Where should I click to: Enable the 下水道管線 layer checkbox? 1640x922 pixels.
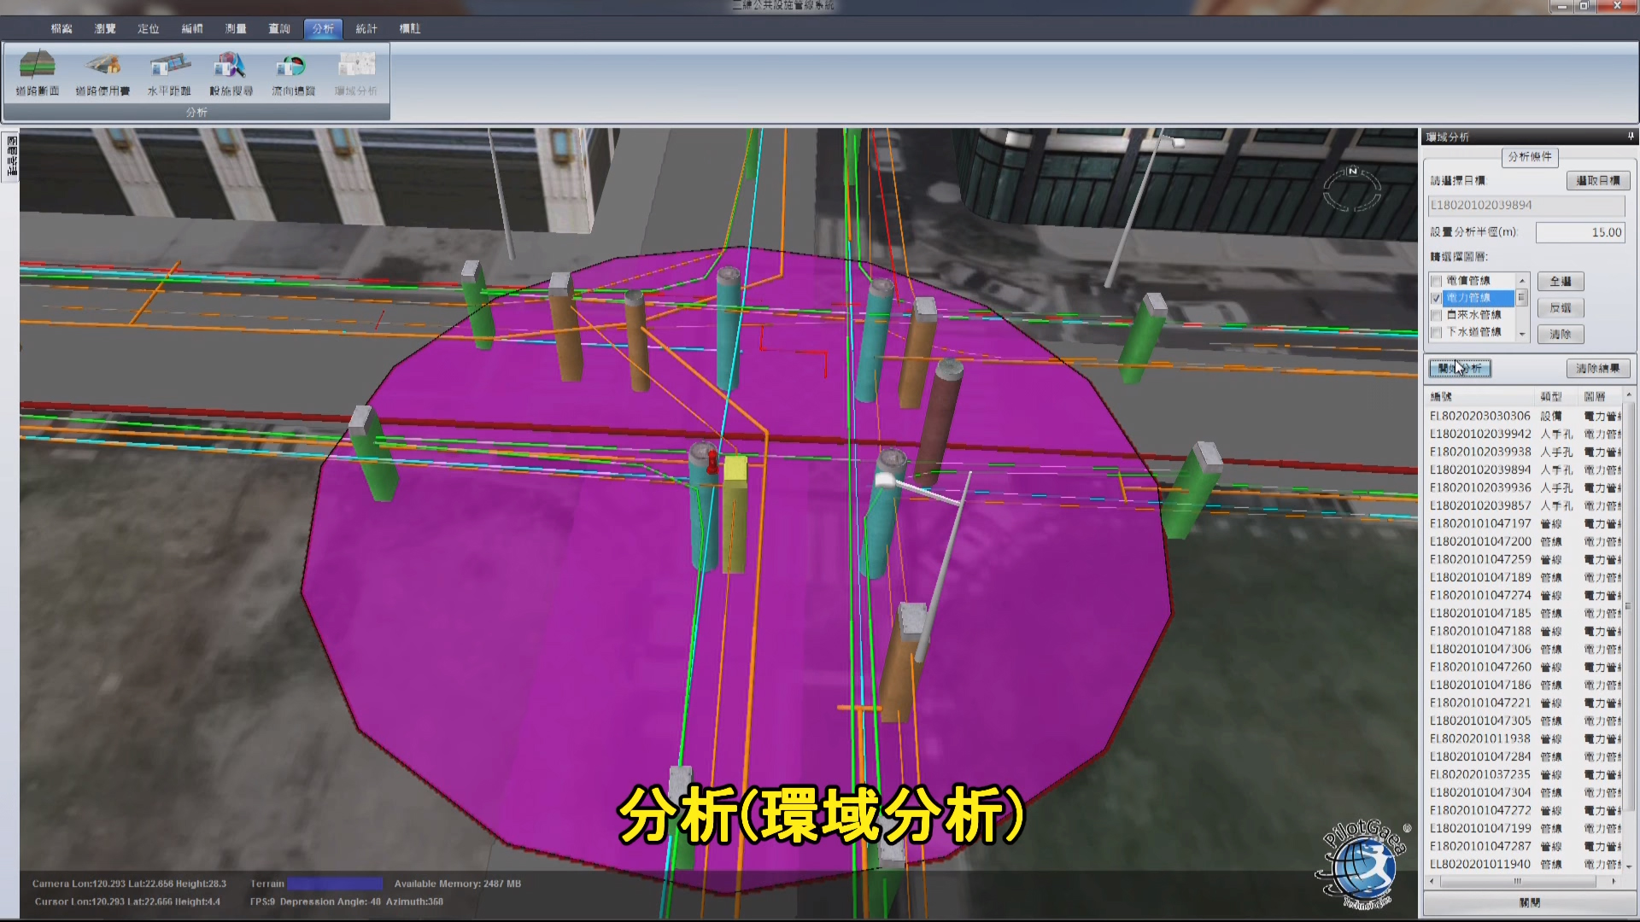coord(1436,332)
